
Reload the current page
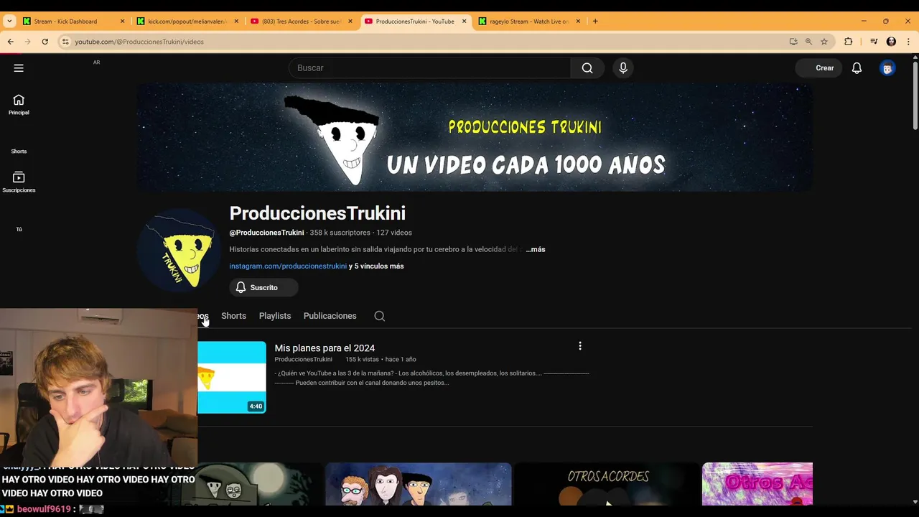click(x=45, y=42)
